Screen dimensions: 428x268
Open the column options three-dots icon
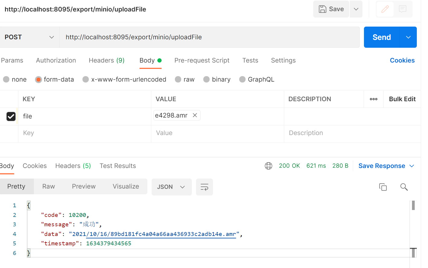[374, 99]
